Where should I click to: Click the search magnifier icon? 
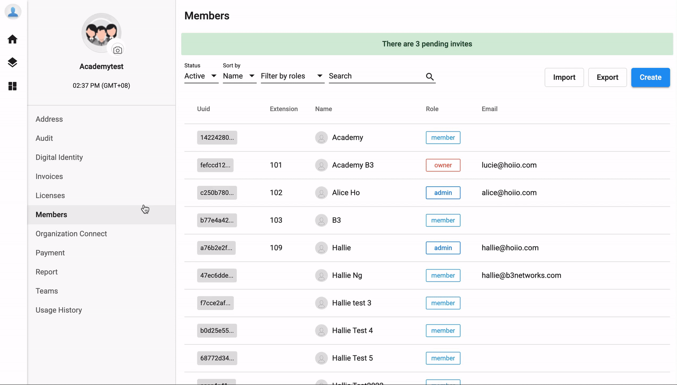tap(430, 77)
